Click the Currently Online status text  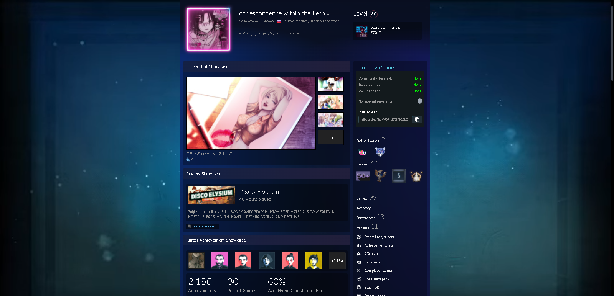375,68
